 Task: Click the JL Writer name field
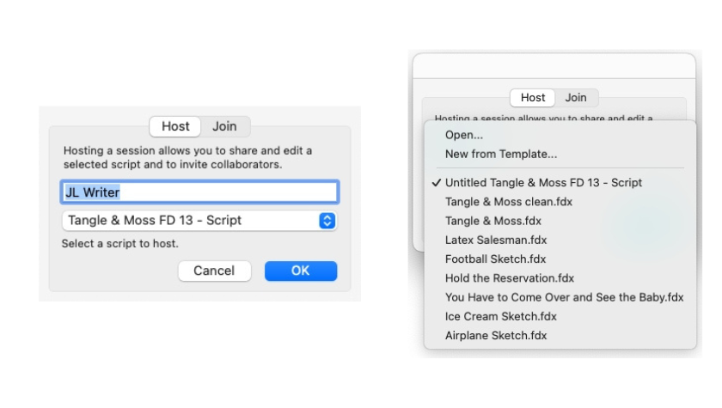click(199, 192)
